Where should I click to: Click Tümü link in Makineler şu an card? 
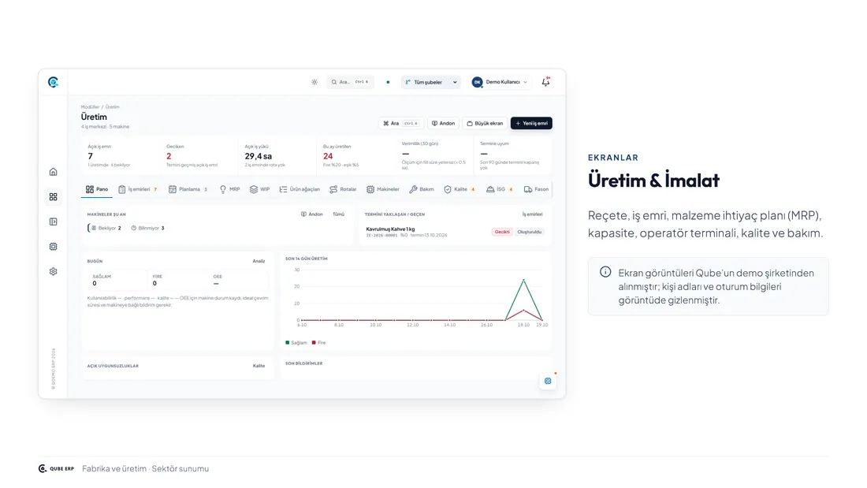[338, 214]
